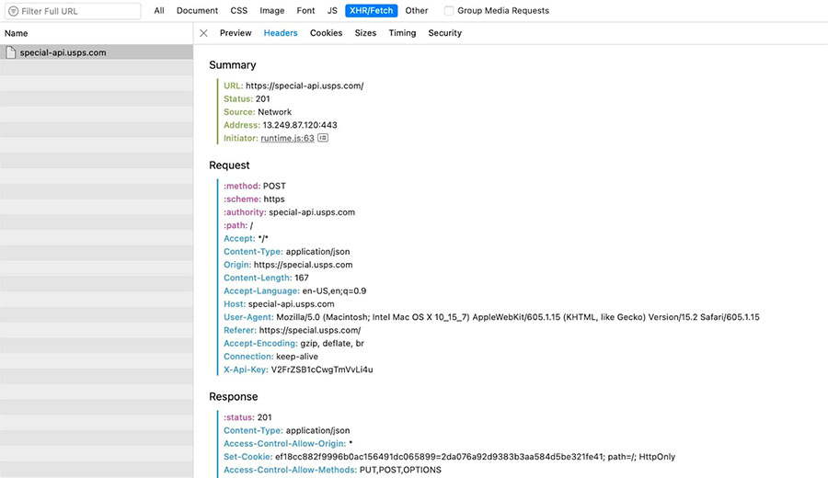Click the User-Agent Mozilla/5.0 value

518,317
